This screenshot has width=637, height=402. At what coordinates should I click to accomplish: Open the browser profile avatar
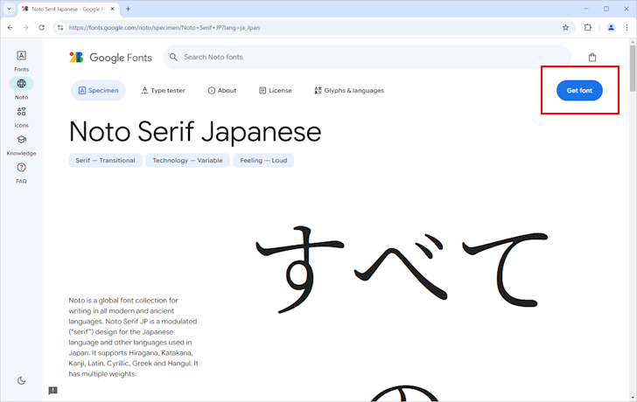(x=611, y=28)
